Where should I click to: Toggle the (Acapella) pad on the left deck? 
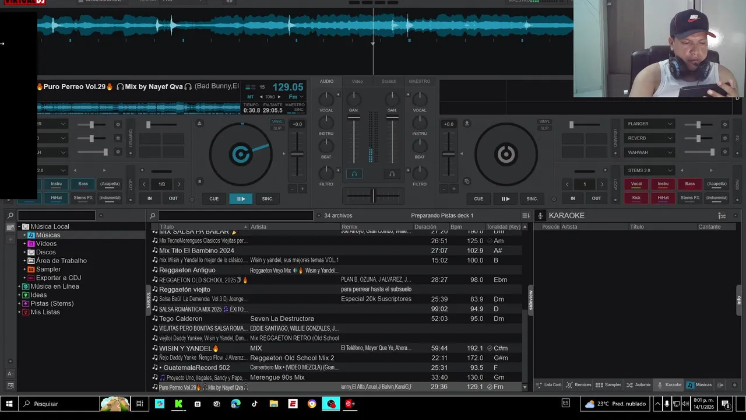click(110, 184)
